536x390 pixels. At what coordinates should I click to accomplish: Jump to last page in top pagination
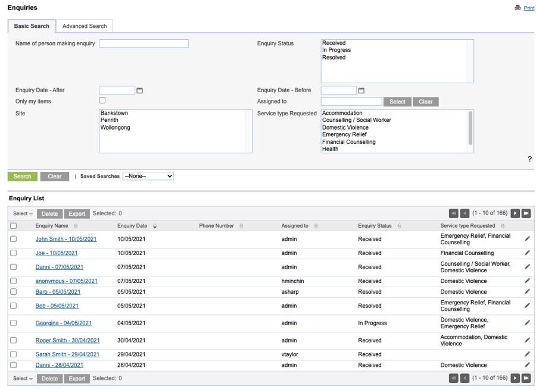526,213
